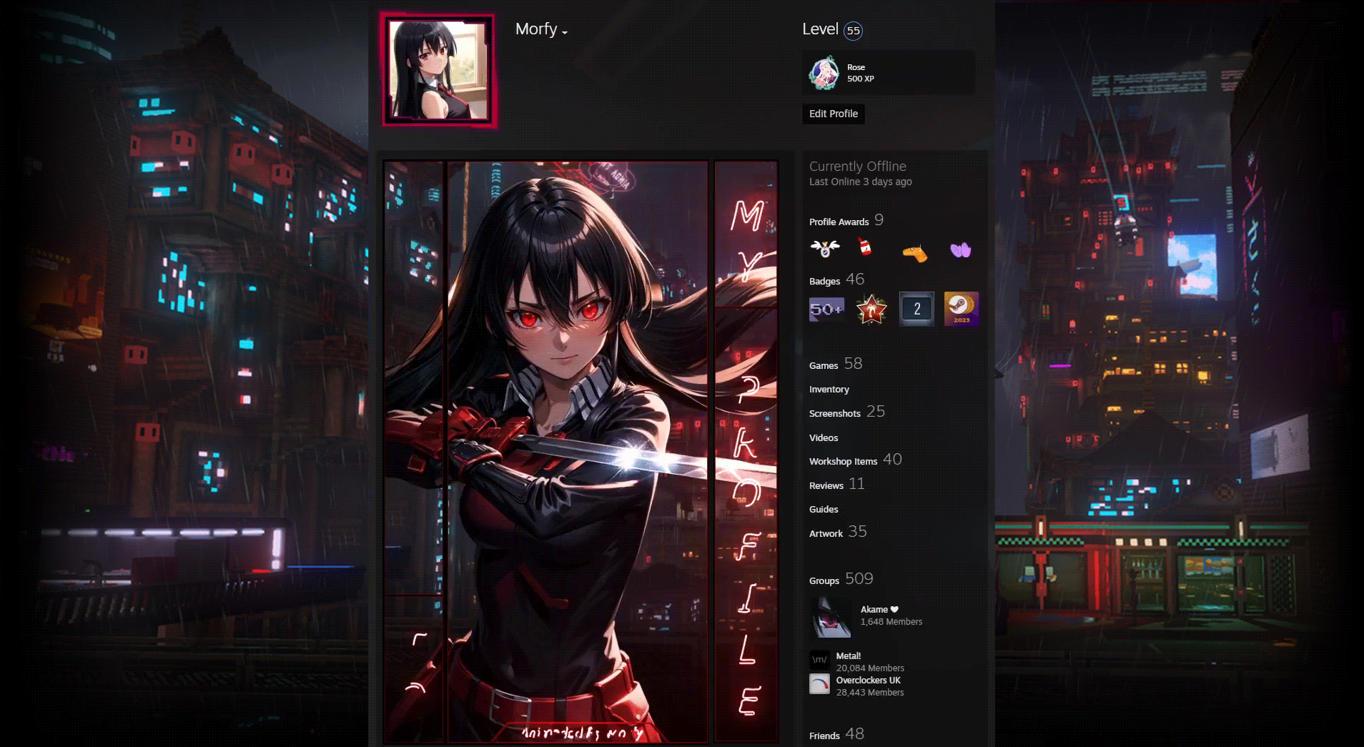Open the narrow left artwork strip
This screenshot has height=747, width=1364.
click(414, 452)
